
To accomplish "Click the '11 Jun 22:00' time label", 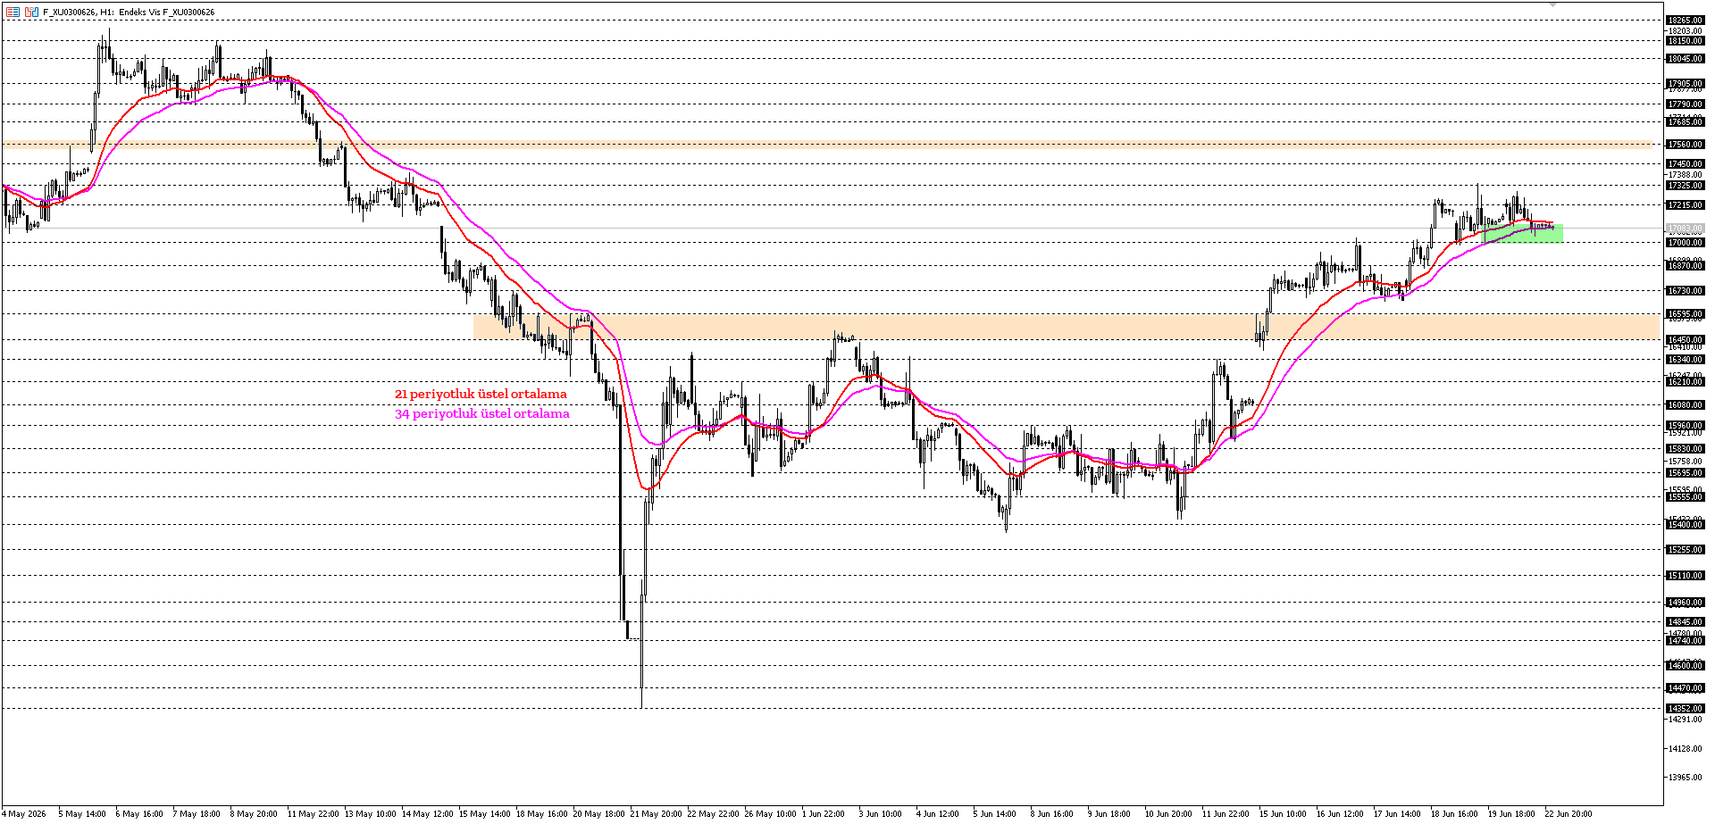I will click(1226, 814).
